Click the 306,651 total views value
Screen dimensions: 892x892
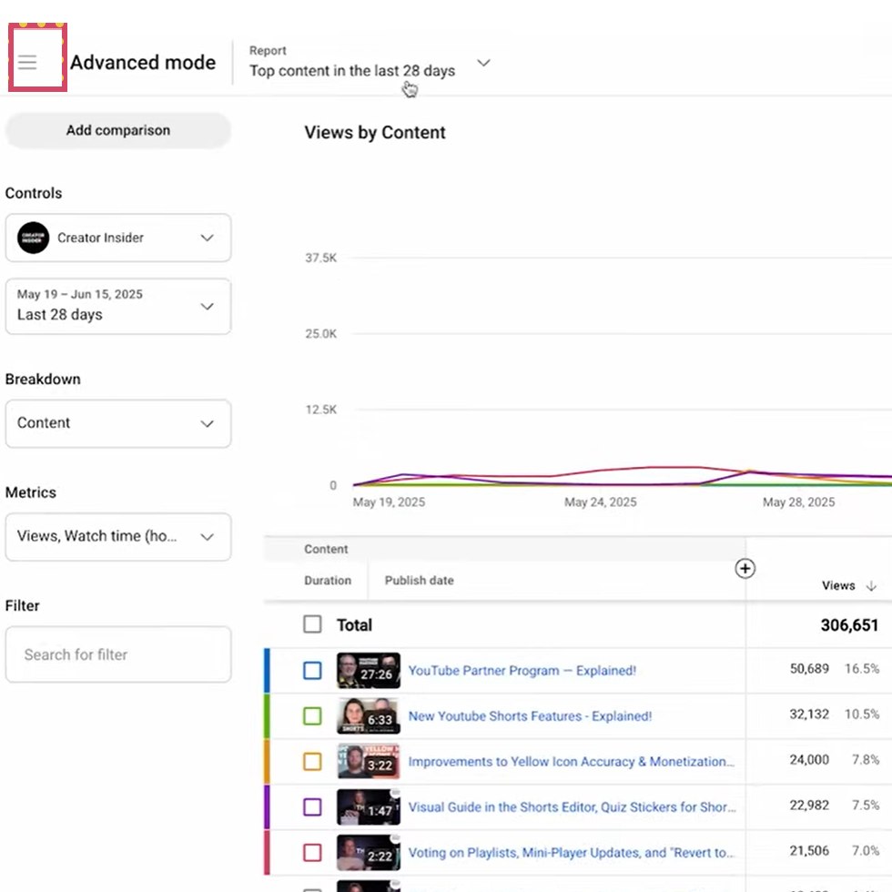849,625
